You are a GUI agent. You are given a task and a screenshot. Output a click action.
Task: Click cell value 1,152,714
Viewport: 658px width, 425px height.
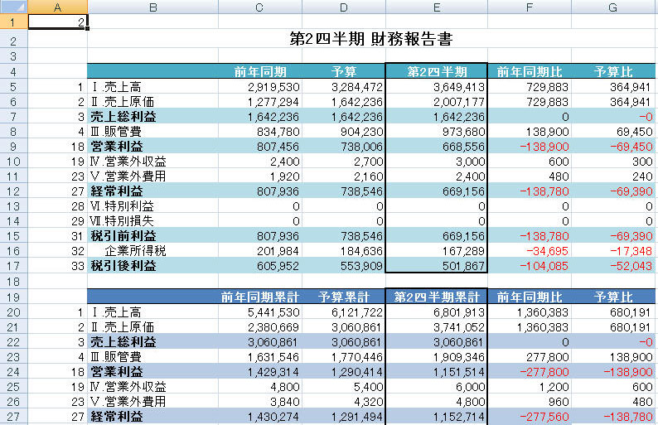[x=459, y=417]
